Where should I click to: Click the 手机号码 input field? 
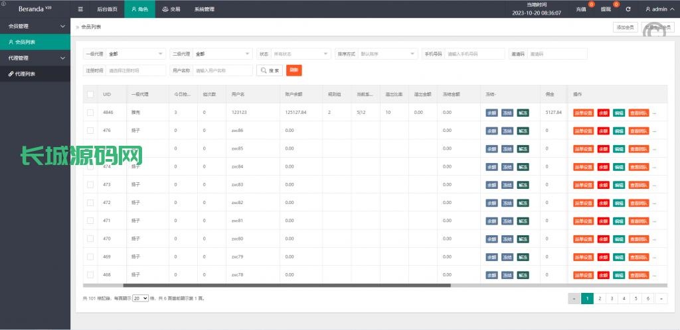tap(473, 54)
